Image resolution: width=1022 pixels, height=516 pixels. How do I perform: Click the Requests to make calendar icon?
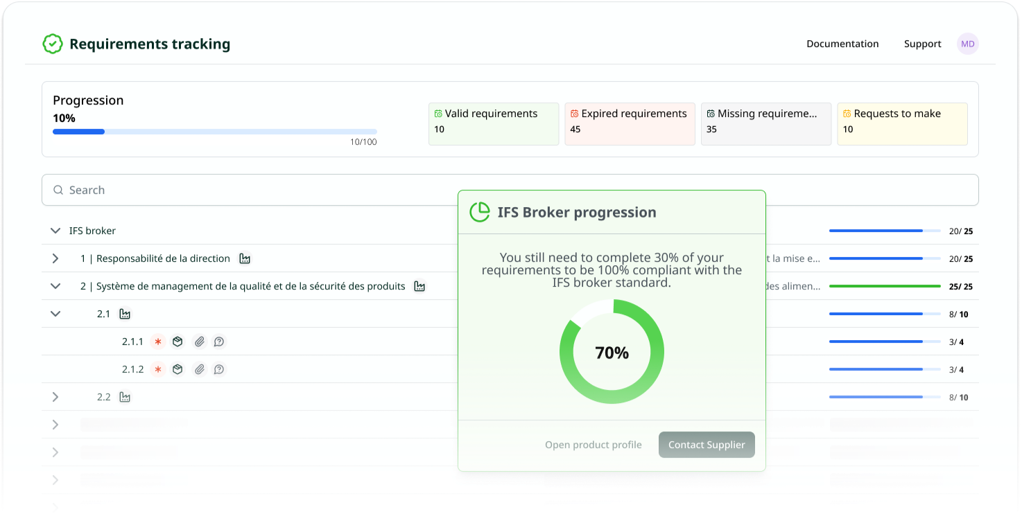847,114
